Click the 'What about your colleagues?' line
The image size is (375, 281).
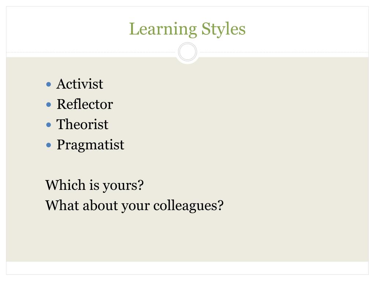click(134, 206)
